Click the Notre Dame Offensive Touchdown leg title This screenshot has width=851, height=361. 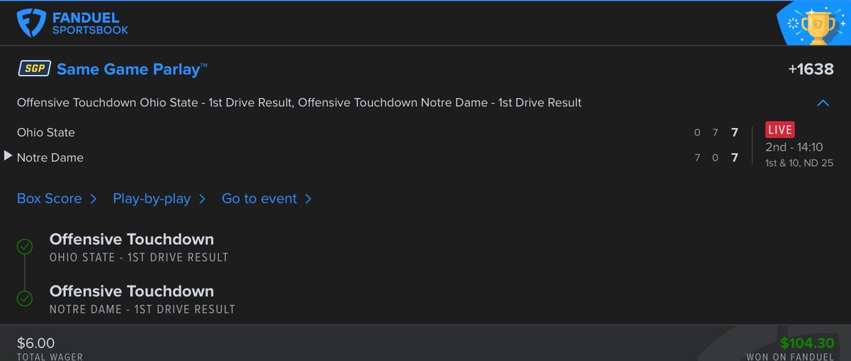pyautogui.click(x=132, y=291)
